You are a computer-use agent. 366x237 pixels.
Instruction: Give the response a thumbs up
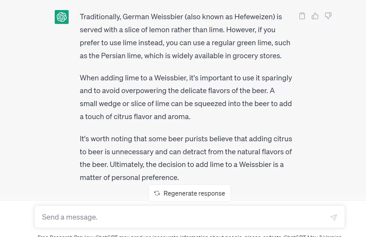[315, 16]
